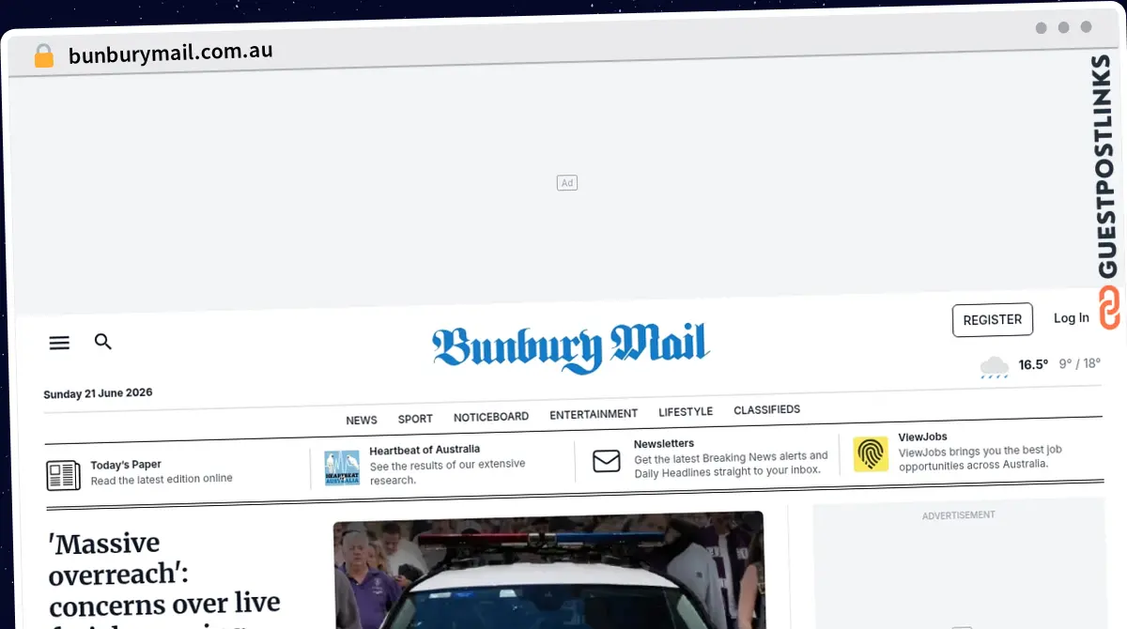Open the Today's Paper link
The height and width of the screenshot is (629, 1127).
pyautogui.click(x=126, y=465)
